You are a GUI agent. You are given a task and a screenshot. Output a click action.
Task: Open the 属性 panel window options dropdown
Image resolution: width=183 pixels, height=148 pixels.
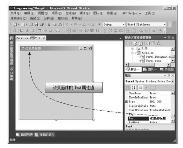165,76
